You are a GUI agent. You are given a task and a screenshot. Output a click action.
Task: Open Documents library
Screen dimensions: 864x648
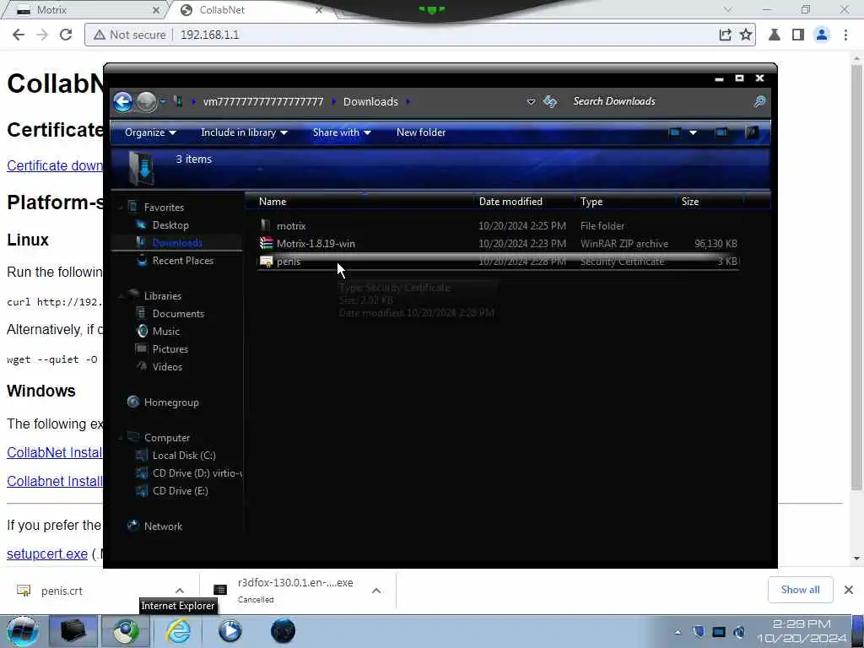click(x=178, y=314)
